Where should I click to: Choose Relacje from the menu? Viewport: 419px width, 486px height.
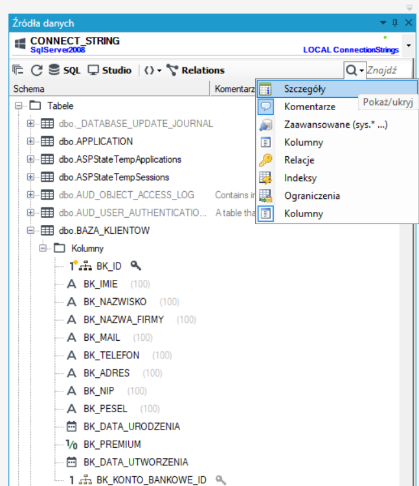(337, 160)
